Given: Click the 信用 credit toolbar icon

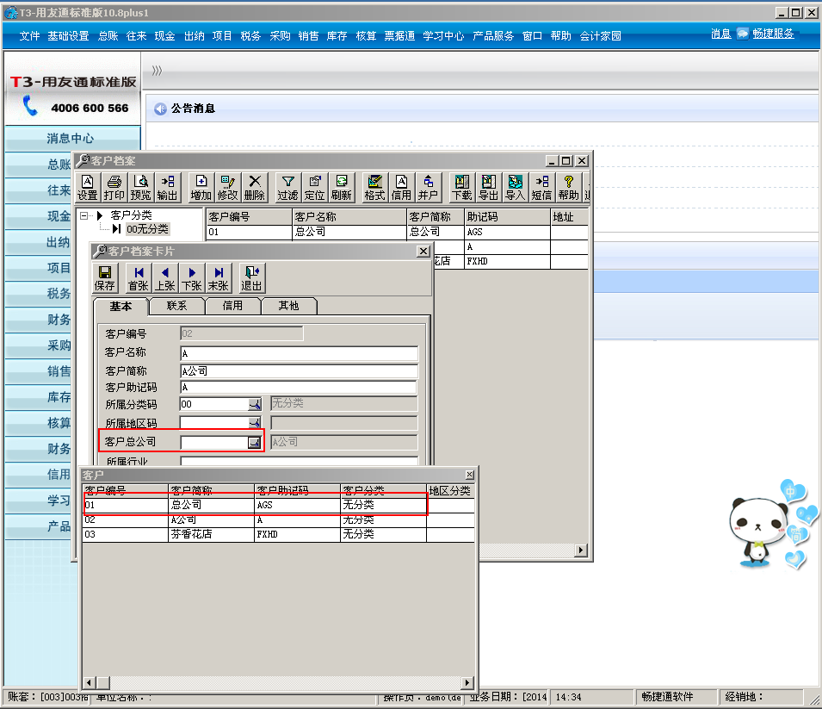Looking at the screenshot, I should tap(402, 187).
